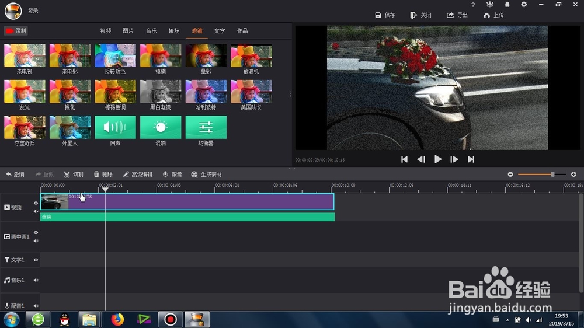This screenshot has width=584, height=328.
Task: Start recording with the 录制 button
Action: (16, 31)
